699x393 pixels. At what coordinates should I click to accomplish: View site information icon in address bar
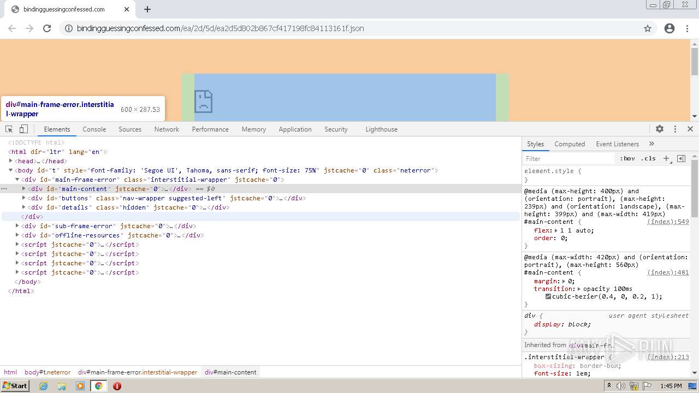(x=69, y=28)
